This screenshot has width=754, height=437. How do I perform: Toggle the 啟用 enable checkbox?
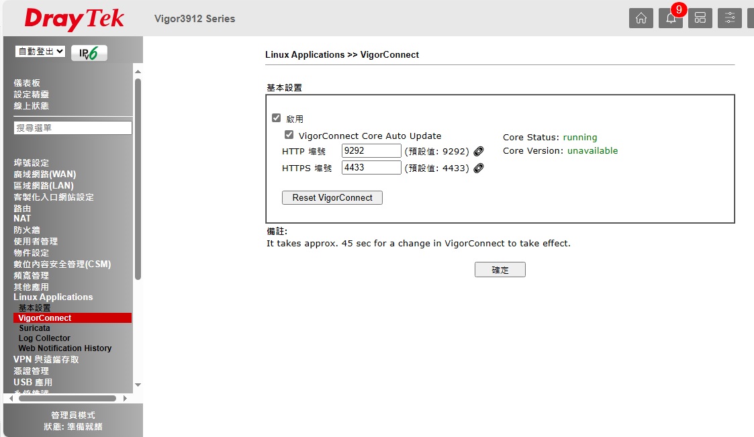tap(276, 118)
